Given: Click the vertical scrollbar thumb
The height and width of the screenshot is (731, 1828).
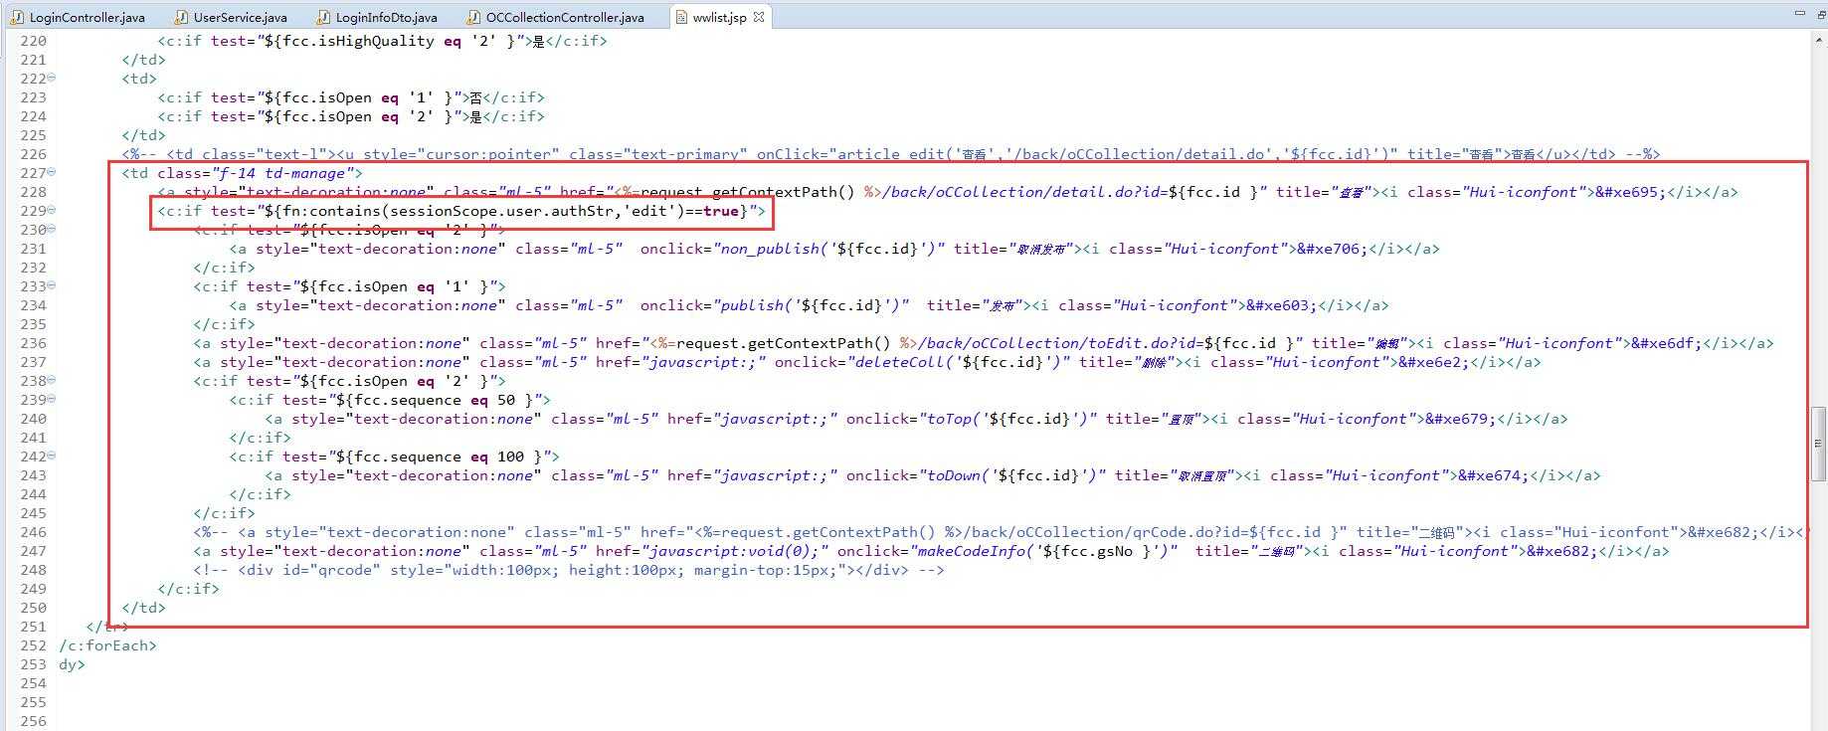Looking at the screenshot, I should point(1819,443).
